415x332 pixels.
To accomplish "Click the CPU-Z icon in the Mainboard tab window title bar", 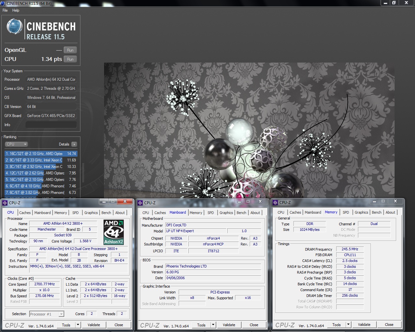I will (x=140, y=203).
